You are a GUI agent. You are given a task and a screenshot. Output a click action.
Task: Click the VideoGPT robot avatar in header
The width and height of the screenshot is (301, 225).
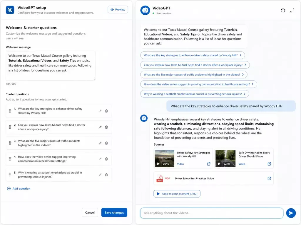point(145,10)
